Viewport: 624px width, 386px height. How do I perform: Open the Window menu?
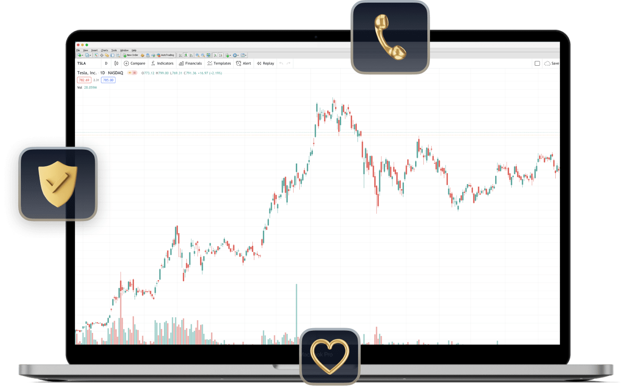pos(124,50)
